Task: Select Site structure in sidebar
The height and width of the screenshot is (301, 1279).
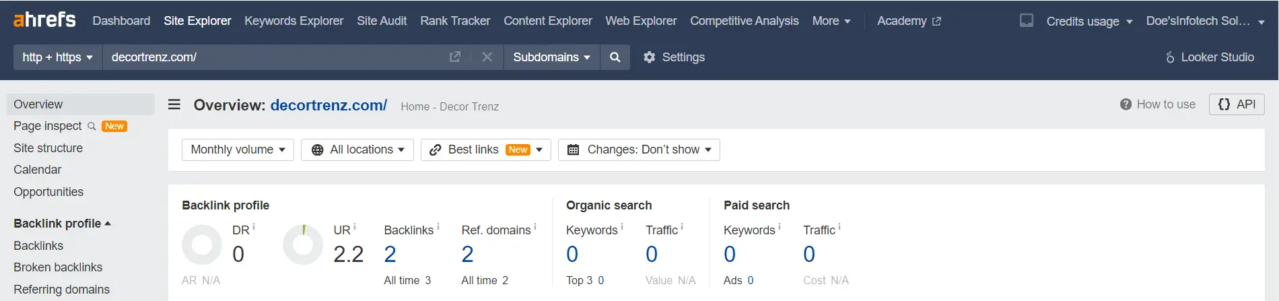Action: 48,148
